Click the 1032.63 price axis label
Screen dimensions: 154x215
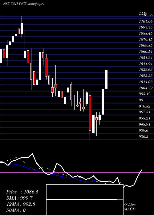pyautogui.click(x=146, y=70)
